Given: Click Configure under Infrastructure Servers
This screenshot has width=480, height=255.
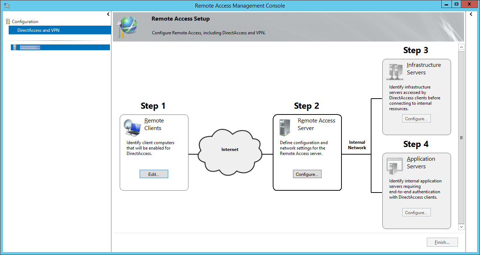Looking at the screenshot, I should coord(416,118).
